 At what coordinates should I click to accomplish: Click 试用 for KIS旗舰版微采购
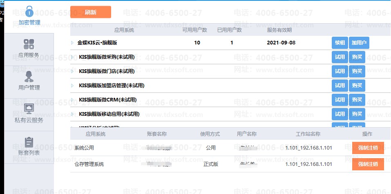point(340,57)
